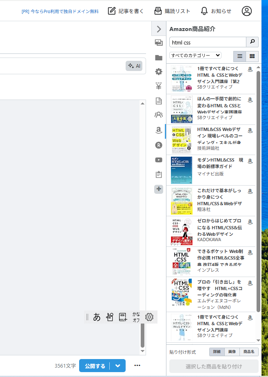Viewport: 268px width, 377px height.
Task: Open Amazon icon on インプレス row
Action: (250, 252)
